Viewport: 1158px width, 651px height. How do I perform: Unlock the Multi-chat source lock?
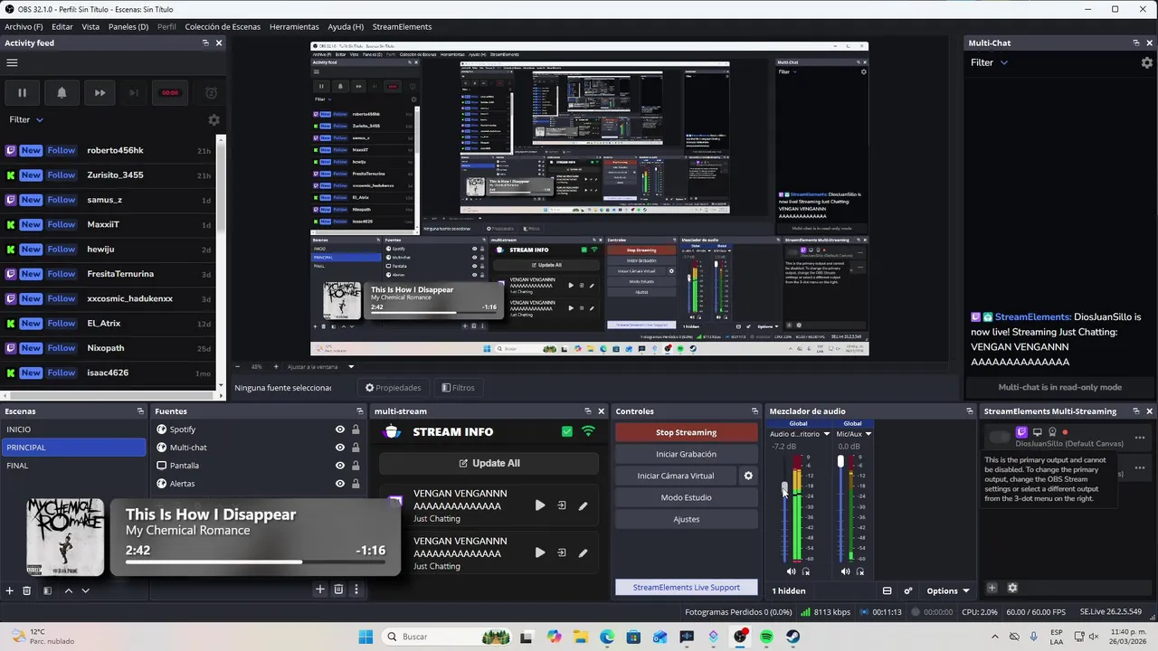pyautogui.click(x=356, y=448)
